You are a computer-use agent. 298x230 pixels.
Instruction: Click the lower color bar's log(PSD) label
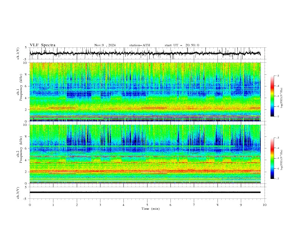[281, 160]
